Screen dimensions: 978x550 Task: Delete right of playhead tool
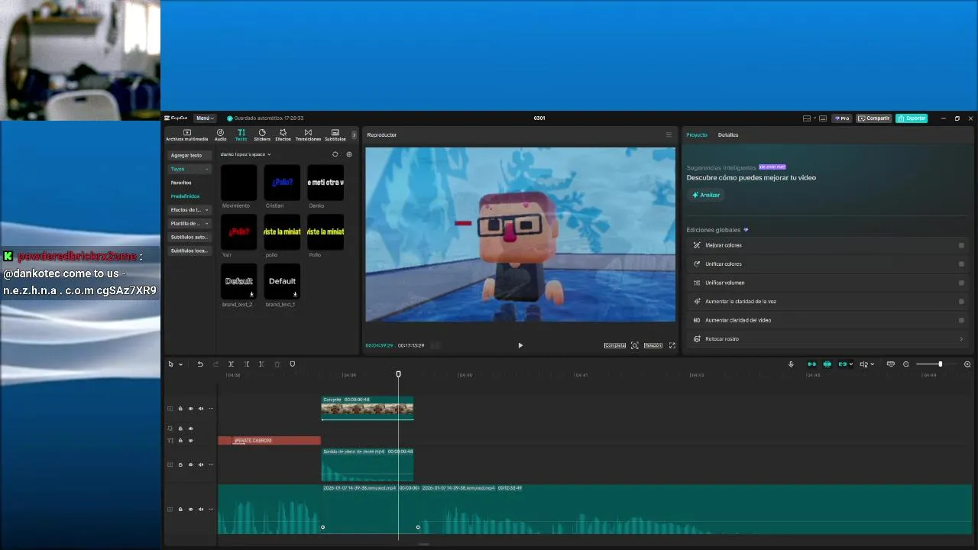pyautogui.click(x=261, y=364)
